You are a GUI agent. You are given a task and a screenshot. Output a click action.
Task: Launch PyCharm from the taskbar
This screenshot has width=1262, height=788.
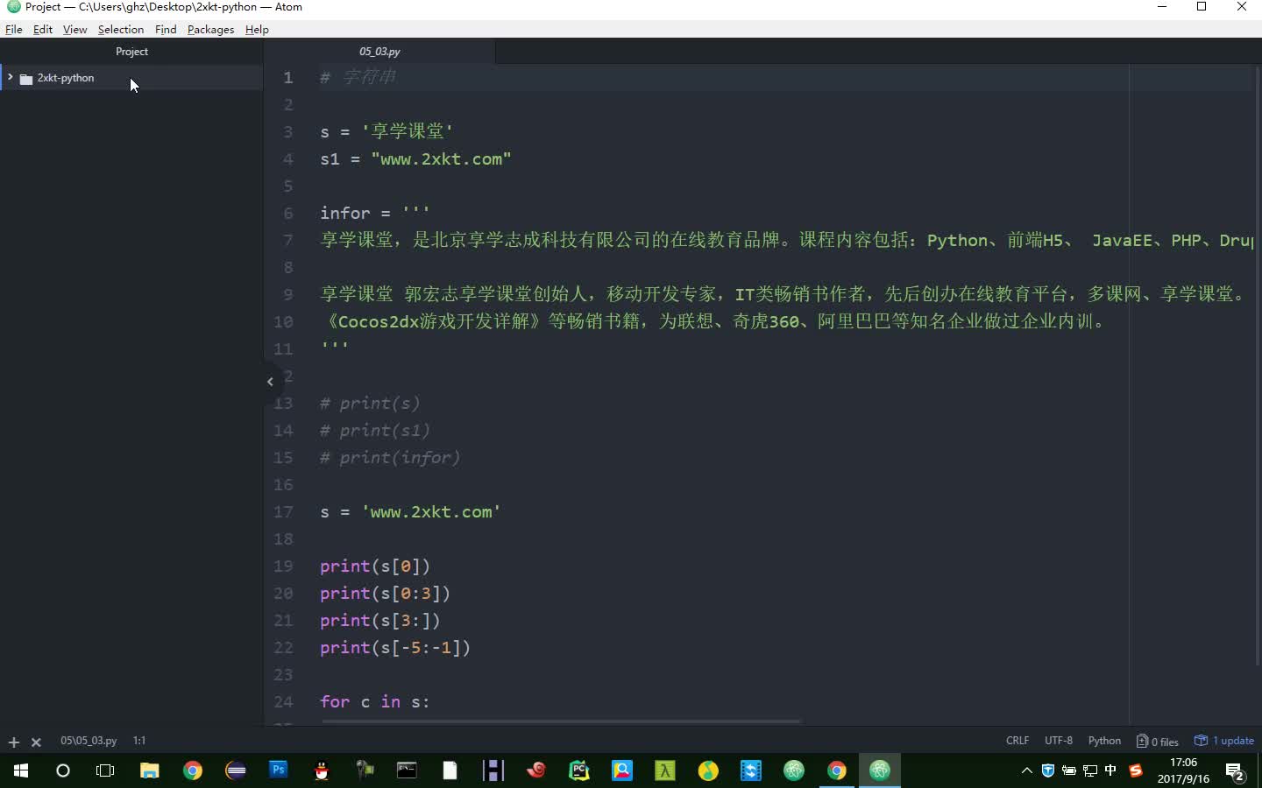point(579,771)
